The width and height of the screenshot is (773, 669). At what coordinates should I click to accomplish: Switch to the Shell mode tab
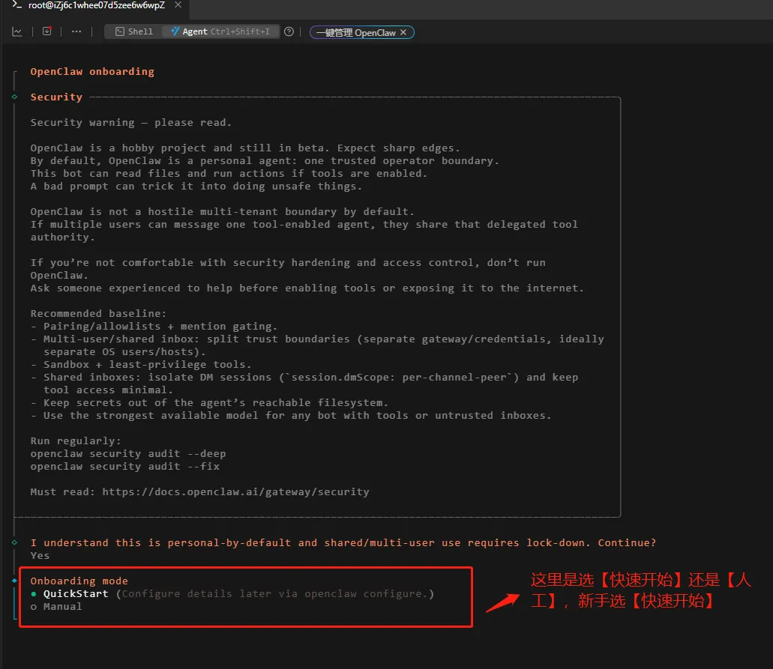tap(134, 31)
